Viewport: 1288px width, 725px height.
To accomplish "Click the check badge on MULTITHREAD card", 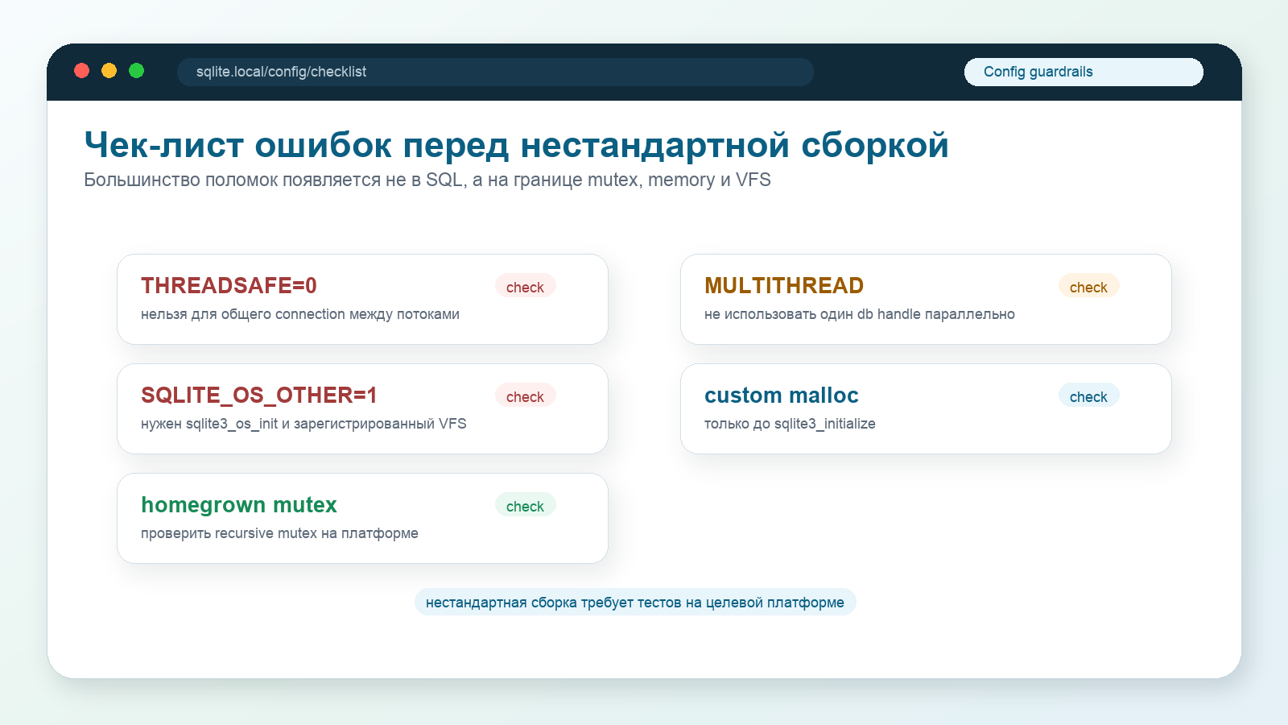I will tap(1088, 287).
